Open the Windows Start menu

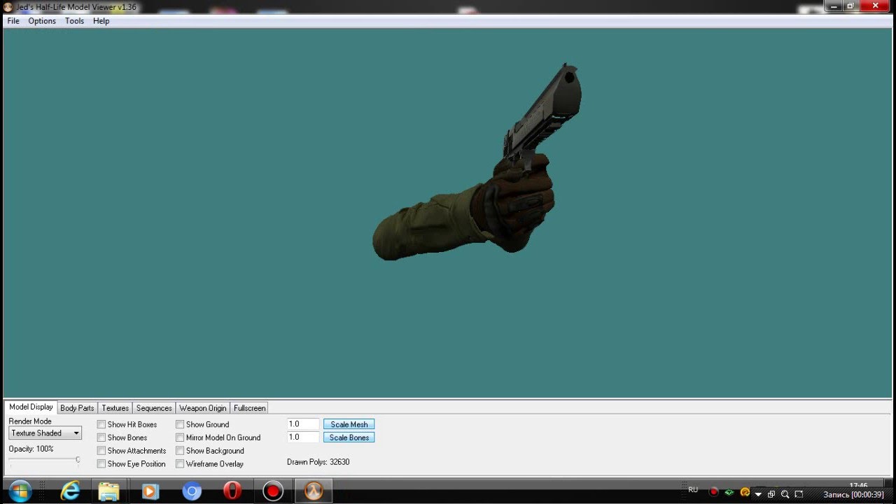pos(20,491)
